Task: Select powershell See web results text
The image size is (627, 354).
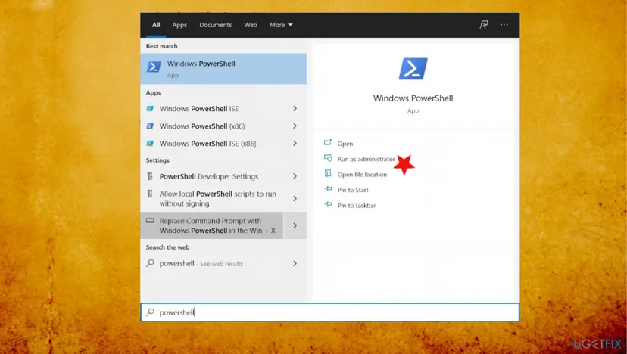Action: tap(201, 264)
